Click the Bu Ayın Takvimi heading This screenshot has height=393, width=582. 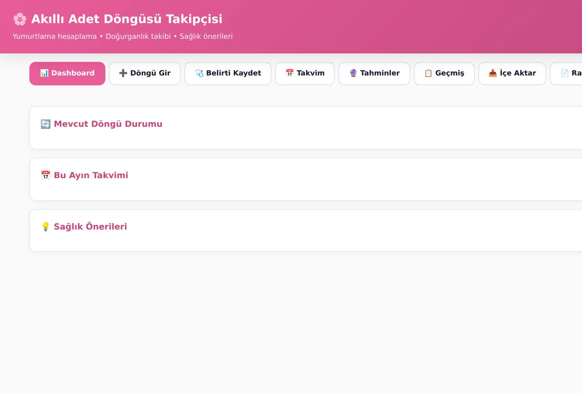[x=91, y=175]
